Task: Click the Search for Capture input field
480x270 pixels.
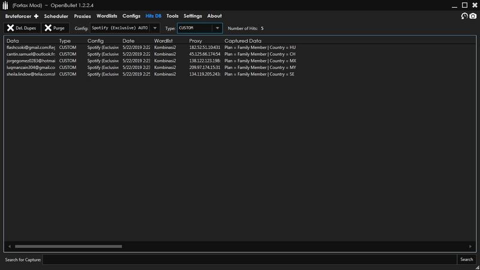Action: [250, 259]
